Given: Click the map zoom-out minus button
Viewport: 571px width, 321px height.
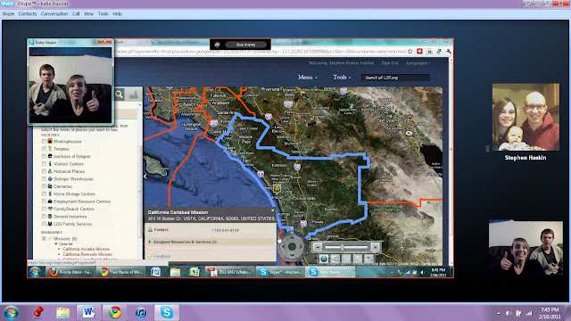Looking at the screenshot, I should click(318, 247).
